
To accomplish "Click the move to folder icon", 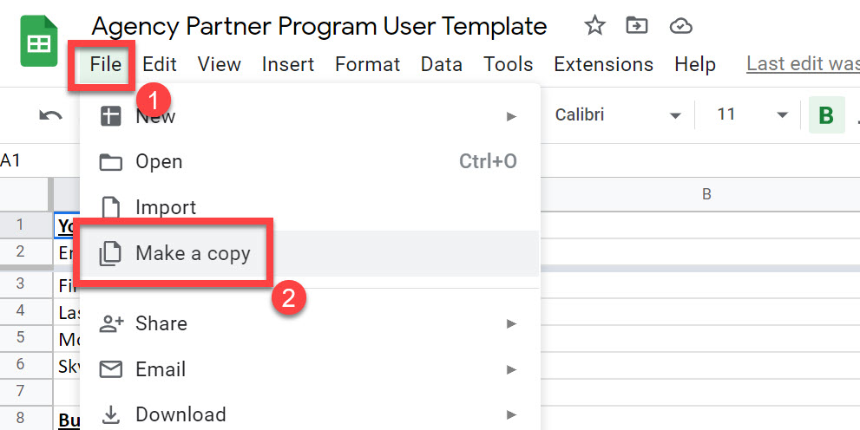I will tap(637, 26).
